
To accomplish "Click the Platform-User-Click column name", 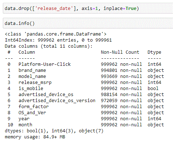I will [x=45, y=64].
